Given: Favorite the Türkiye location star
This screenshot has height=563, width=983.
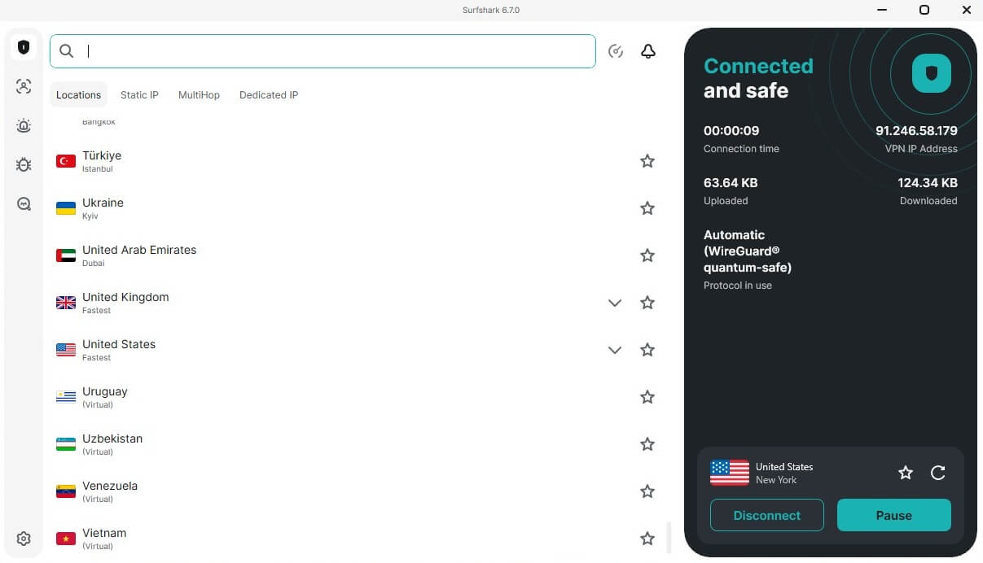Looking at the screenshot, I should coord(647,161).
